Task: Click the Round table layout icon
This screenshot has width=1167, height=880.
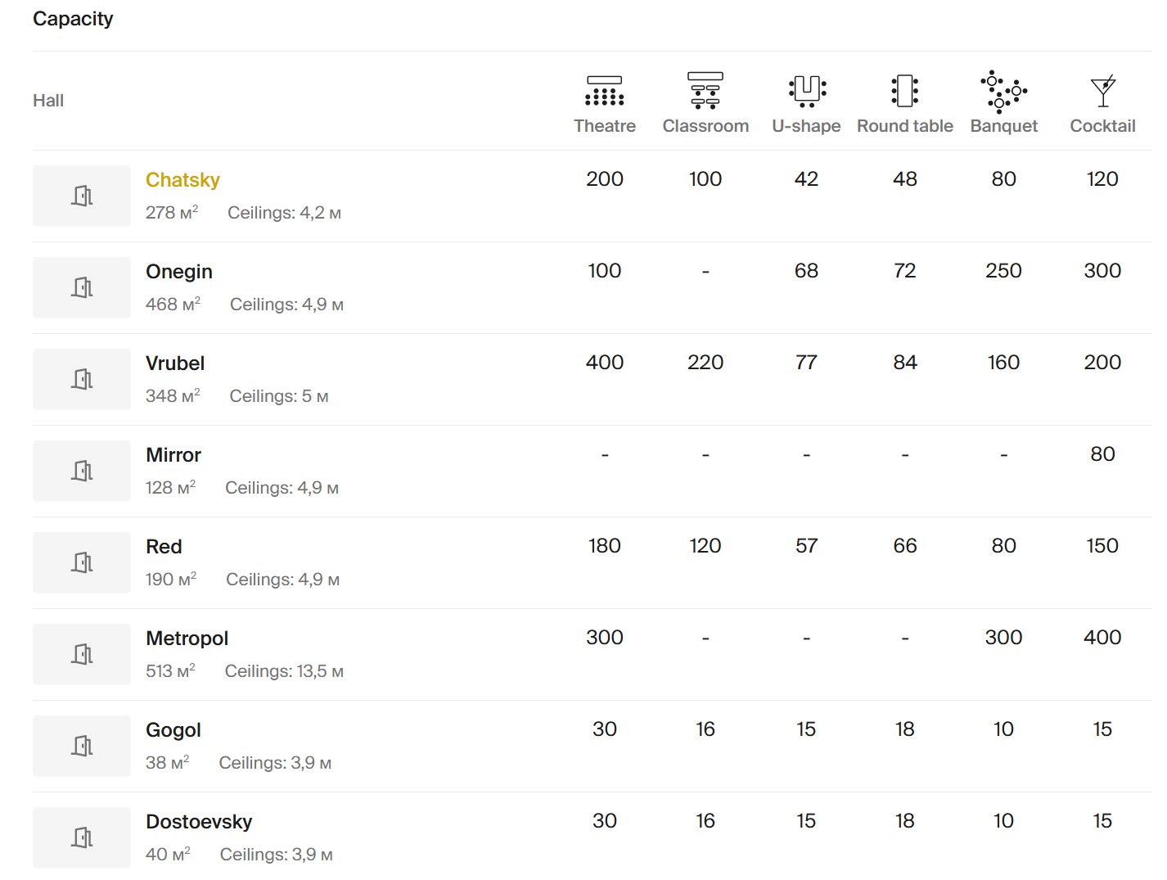Action: (904, 90)
